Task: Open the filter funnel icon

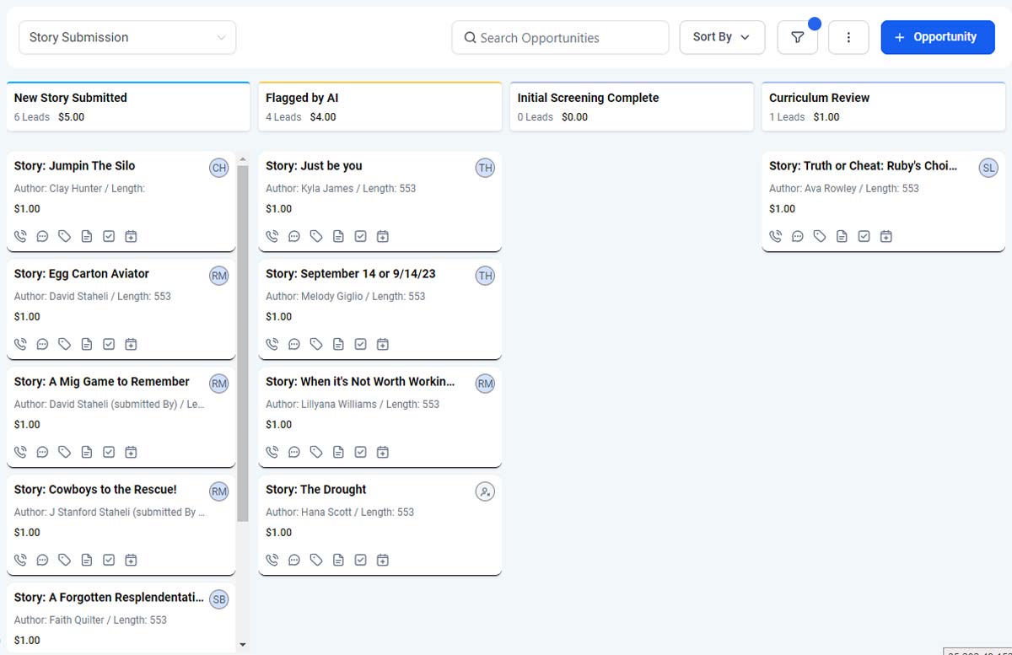Action: [797, 37]
